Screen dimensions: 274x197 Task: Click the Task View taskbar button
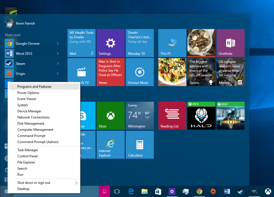(117, 191)
